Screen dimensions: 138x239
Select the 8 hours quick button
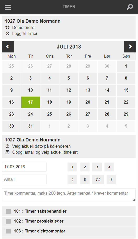pos(111,180)
